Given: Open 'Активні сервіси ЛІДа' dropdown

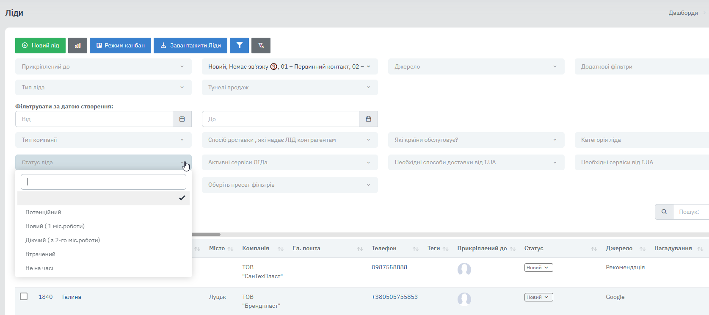Looking at the screenshot, I should [x=290, y=162].
